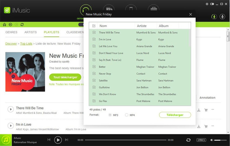
Task: Click the Tout télécharger button
Action: coord(65,77)
